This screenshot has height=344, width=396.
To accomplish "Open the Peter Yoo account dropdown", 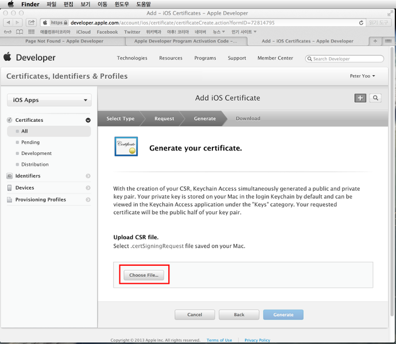I will tap(362, 76).
